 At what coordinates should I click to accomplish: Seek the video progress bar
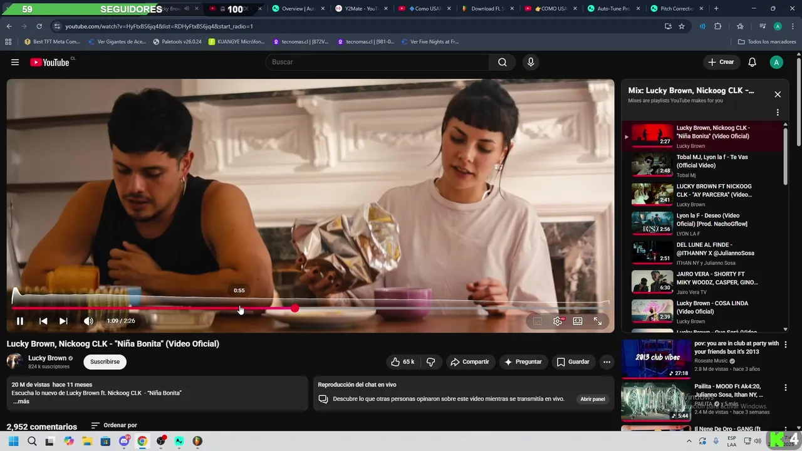click(x=310, y=309)
